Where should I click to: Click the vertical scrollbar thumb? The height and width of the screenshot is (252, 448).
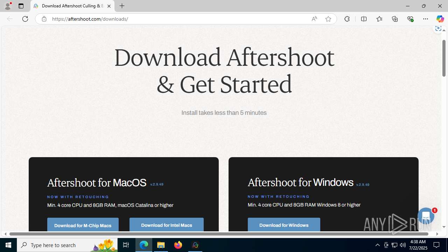click(444, 58)
